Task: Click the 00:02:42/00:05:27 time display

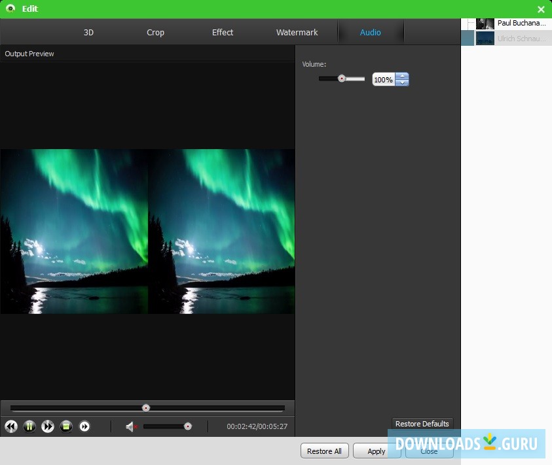Action: click(257, 426)
